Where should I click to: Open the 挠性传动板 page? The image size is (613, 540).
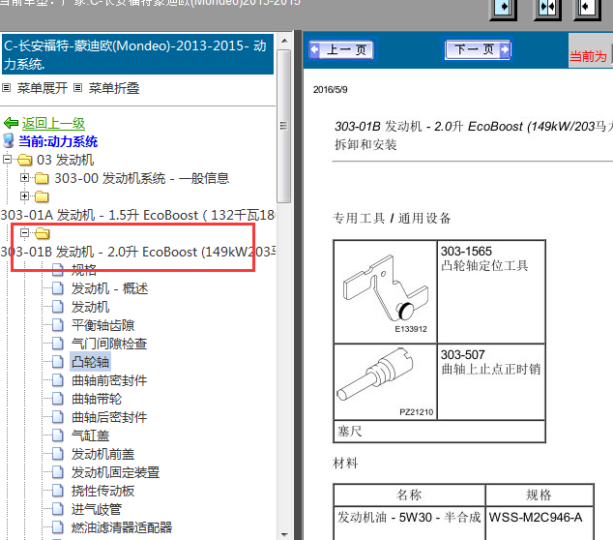tap(102, 491)
